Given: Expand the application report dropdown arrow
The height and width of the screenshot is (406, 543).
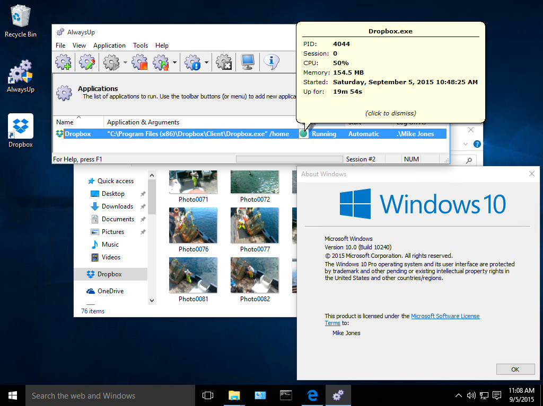Looking at the screenshot, I should point(206,63).
